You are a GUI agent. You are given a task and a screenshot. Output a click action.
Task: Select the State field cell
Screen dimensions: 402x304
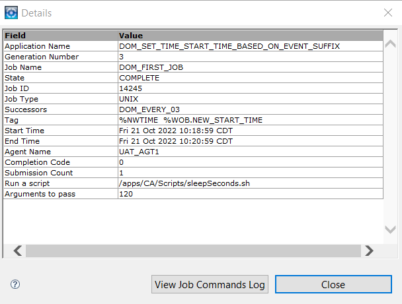click(61, 78)
